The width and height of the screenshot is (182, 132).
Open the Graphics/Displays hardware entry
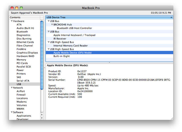pos(27,53)
